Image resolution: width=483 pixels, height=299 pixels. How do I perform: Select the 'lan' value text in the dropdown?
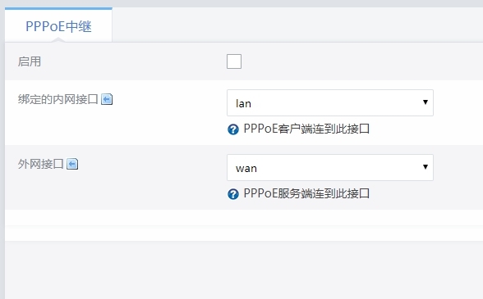click(x=243, y=103)
